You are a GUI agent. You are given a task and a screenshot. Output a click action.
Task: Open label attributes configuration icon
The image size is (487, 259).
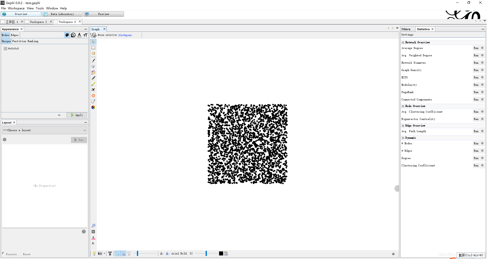click(226, 253)
